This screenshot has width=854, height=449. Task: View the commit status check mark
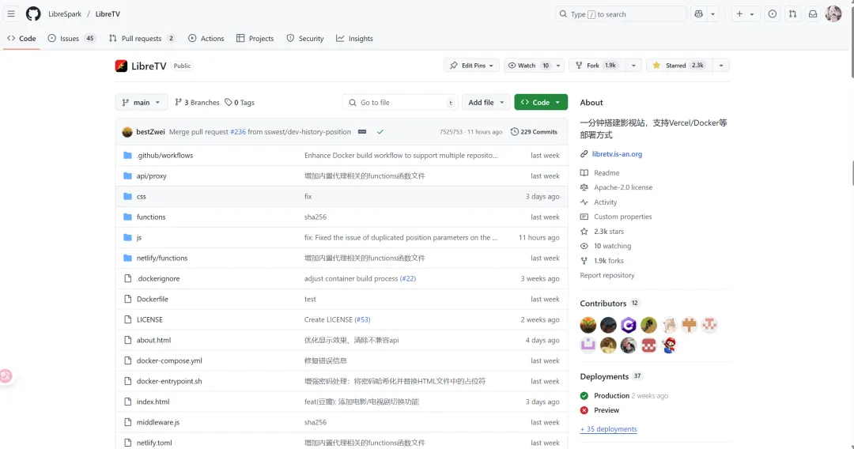point(380,132)
